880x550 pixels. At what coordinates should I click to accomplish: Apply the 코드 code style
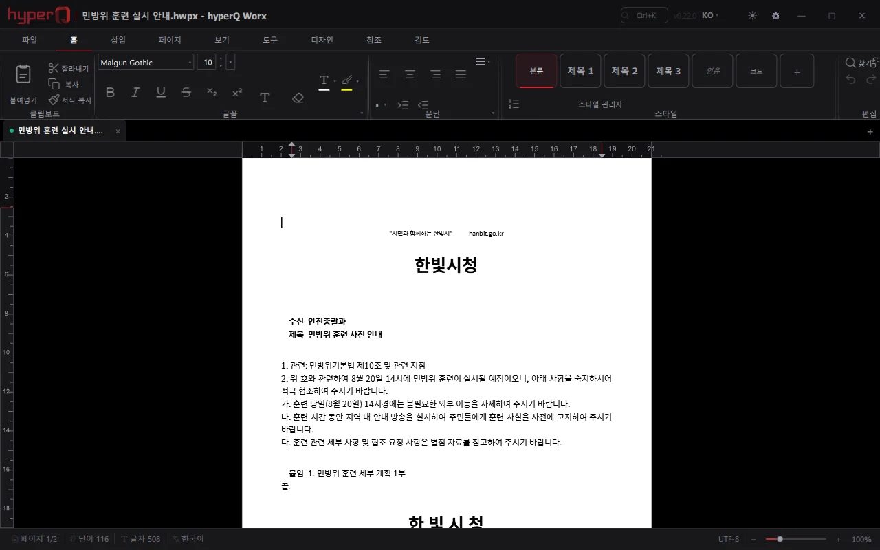pos(756,71)
